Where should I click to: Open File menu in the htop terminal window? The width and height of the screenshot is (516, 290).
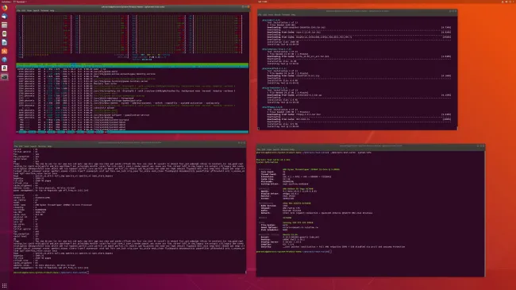coord(18,10)
